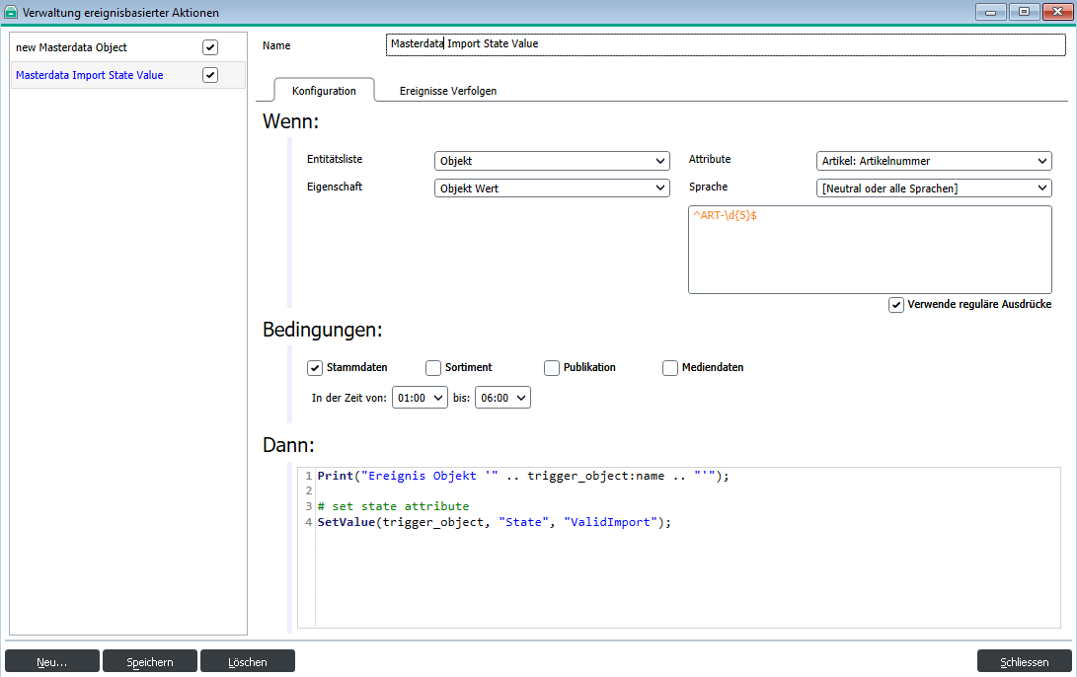Image resolution: width=1077 pixels, height=677 pixels.
Task: Toggle Verwende reguläre Ausdrücke
Action: [x=896, y=304]
